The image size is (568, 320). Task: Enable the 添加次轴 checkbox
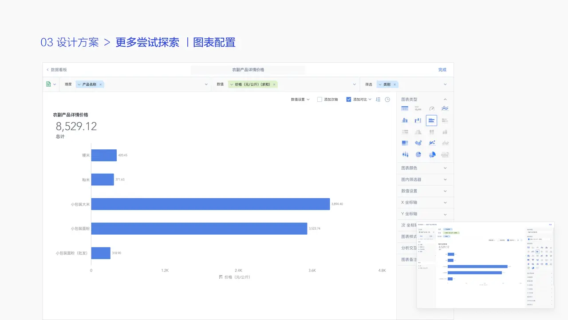coord(319,100)
